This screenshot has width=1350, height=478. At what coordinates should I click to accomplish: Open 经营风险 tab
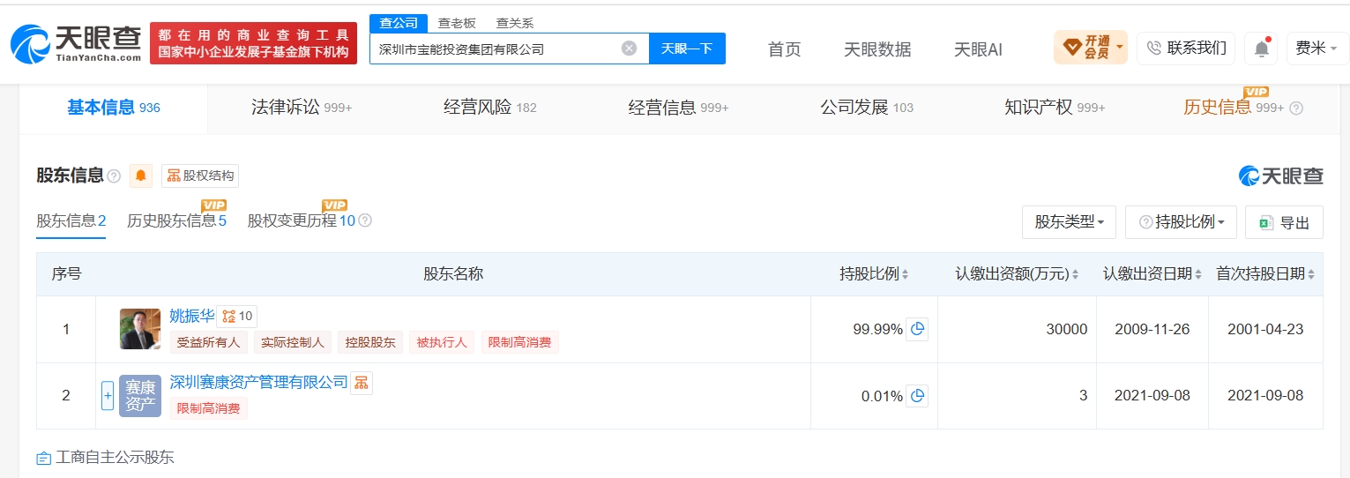point(489,108)
